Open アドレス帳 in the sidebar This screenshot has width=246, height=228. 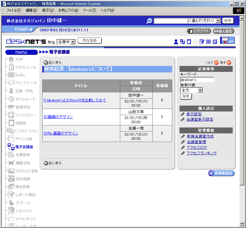click(x=20, y=139)
